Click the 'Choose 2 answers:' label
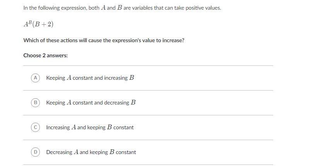The image size is (313, 166). tap(46, 55)
